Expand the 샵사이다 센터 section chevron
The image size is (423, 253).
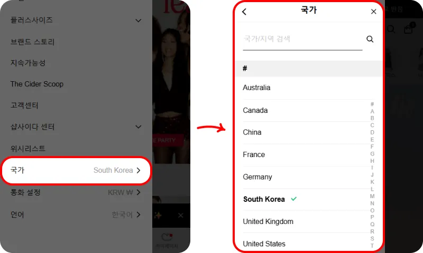point(139,126)
